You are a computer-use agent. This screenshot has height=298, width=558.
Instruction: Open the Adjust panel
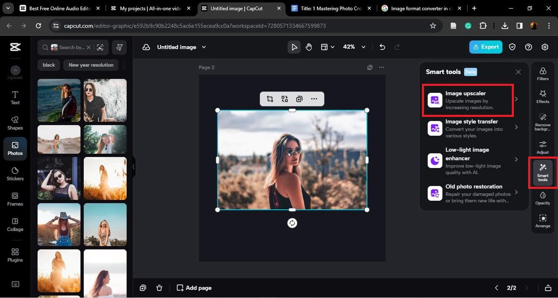(x=543, y=147)
